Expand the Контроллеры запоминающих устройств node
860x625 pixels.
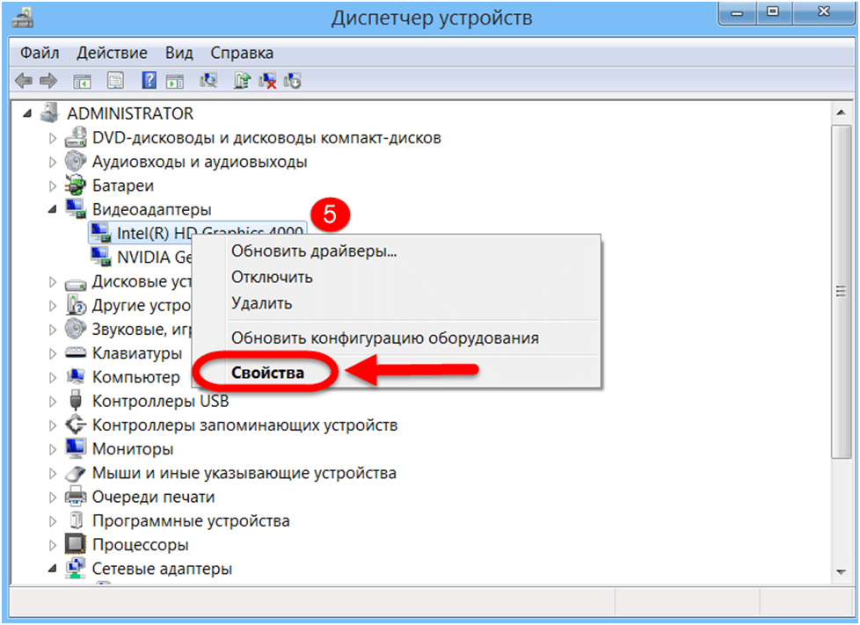pos(53,425)
